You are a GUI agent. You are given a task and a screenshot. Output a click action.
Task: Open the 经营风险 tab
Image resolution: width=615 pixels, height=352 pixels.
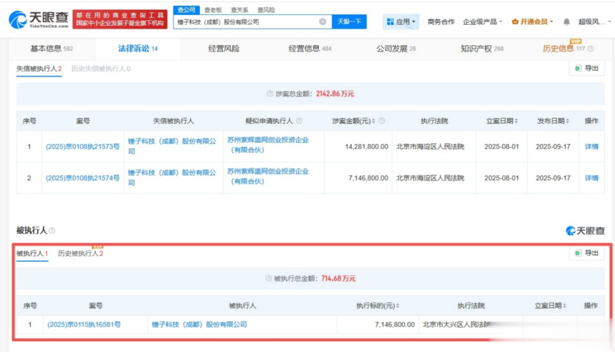[x=224, y=48]
